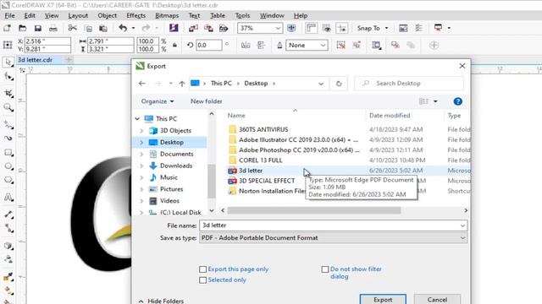Go up one folder level arrow
This screenshot has width=542, height=304.
point(182,84)
